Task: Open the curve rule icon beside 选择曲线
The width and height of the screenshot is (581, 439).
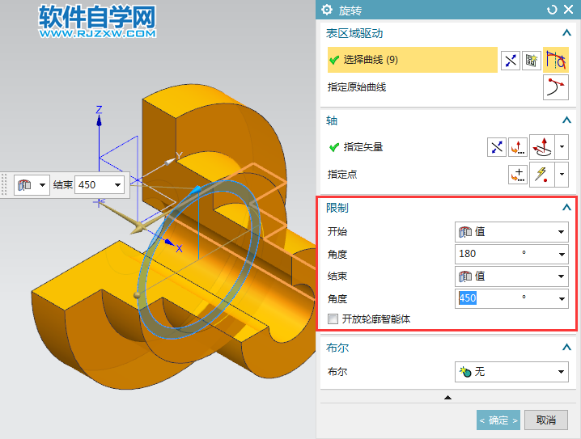Action: pyautogui.click(x=532, y=61)
